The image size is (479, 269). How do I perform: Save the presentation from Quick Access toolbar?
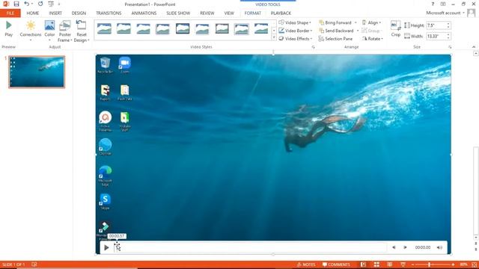click(16, 4)
